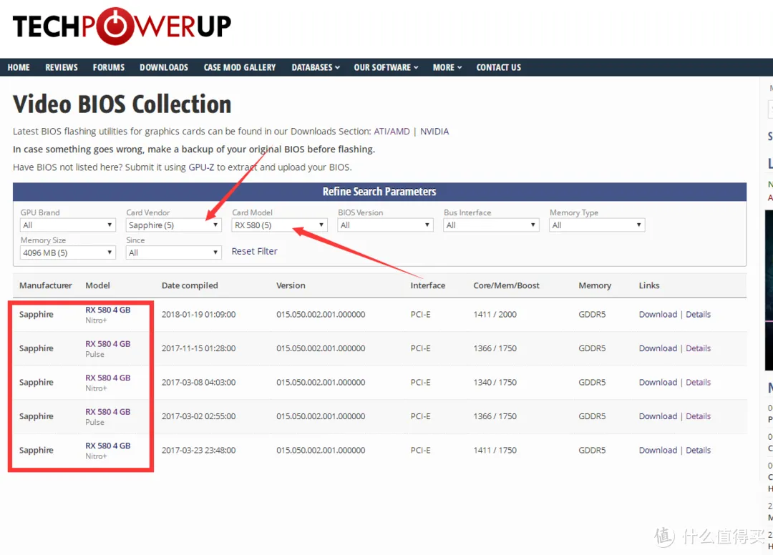Open the GPU Brand dropdown
773x555 pixels.
(67, 225)
